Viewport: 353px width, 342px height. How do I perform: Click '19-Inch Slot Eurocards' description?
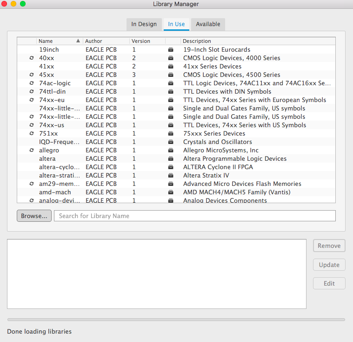217,50
